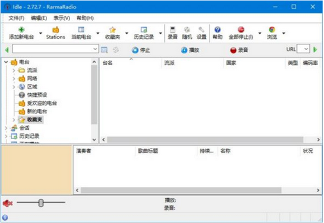Open dropdown arrow next to 浏览
324x223 pixels.
284,33
